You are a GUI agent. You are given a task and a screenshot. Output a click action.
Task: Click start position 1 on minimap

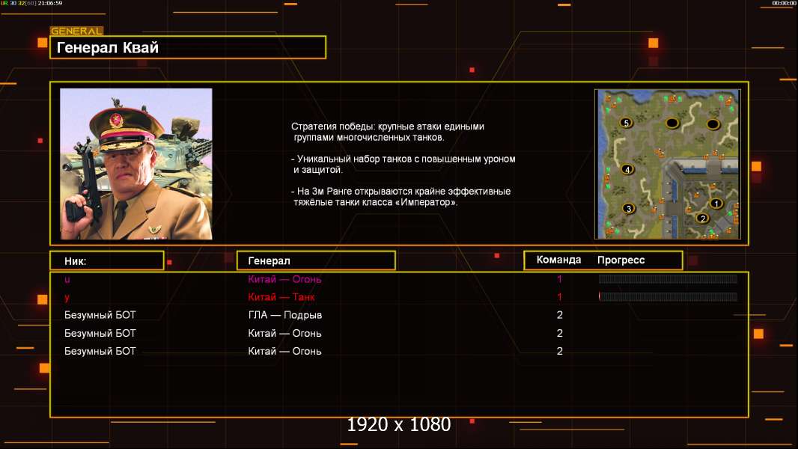coord(716,204)
